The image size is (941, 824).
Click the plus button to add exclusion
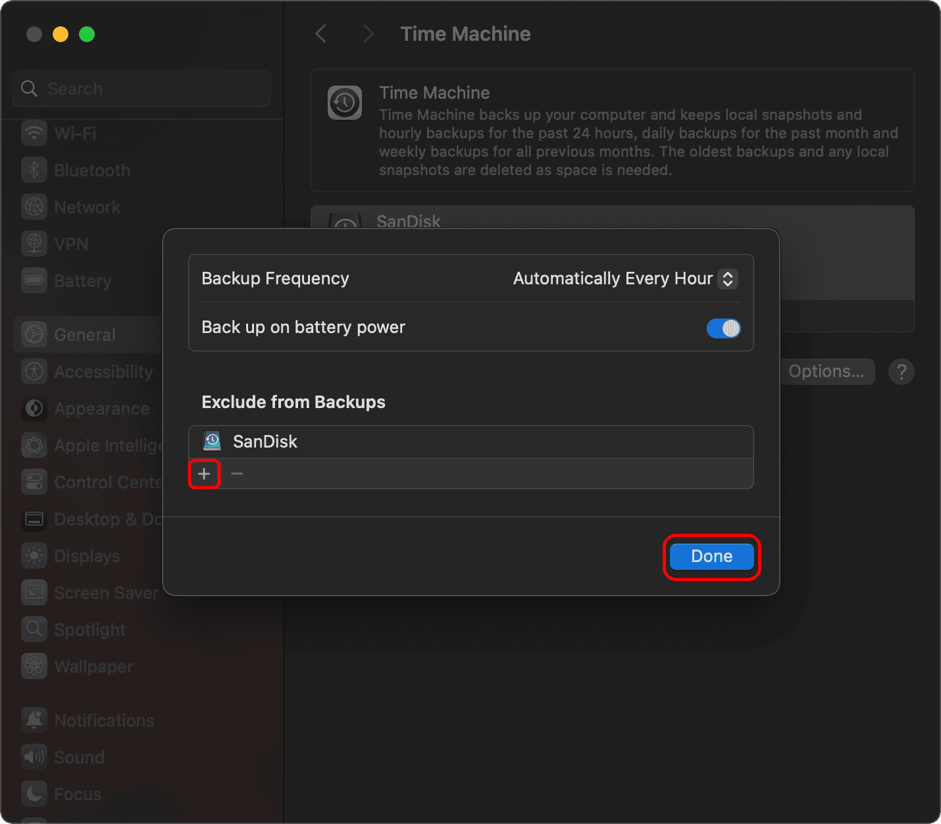(204, 474)
